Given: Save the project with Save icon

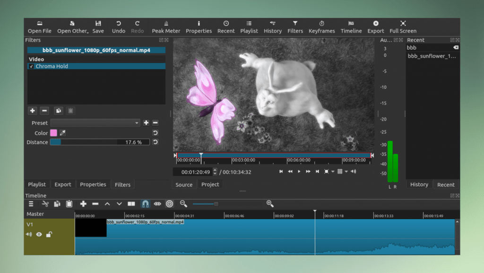Looking at the screenshot, I should [98, 27].
